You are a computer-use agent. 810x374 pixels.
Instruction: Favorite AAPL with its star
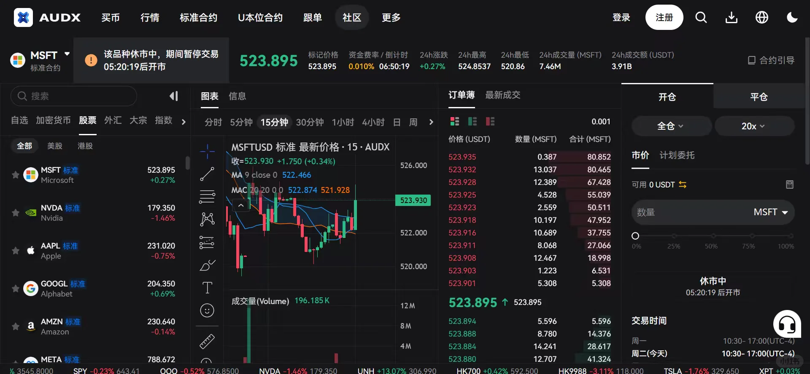tap(16, 251)
